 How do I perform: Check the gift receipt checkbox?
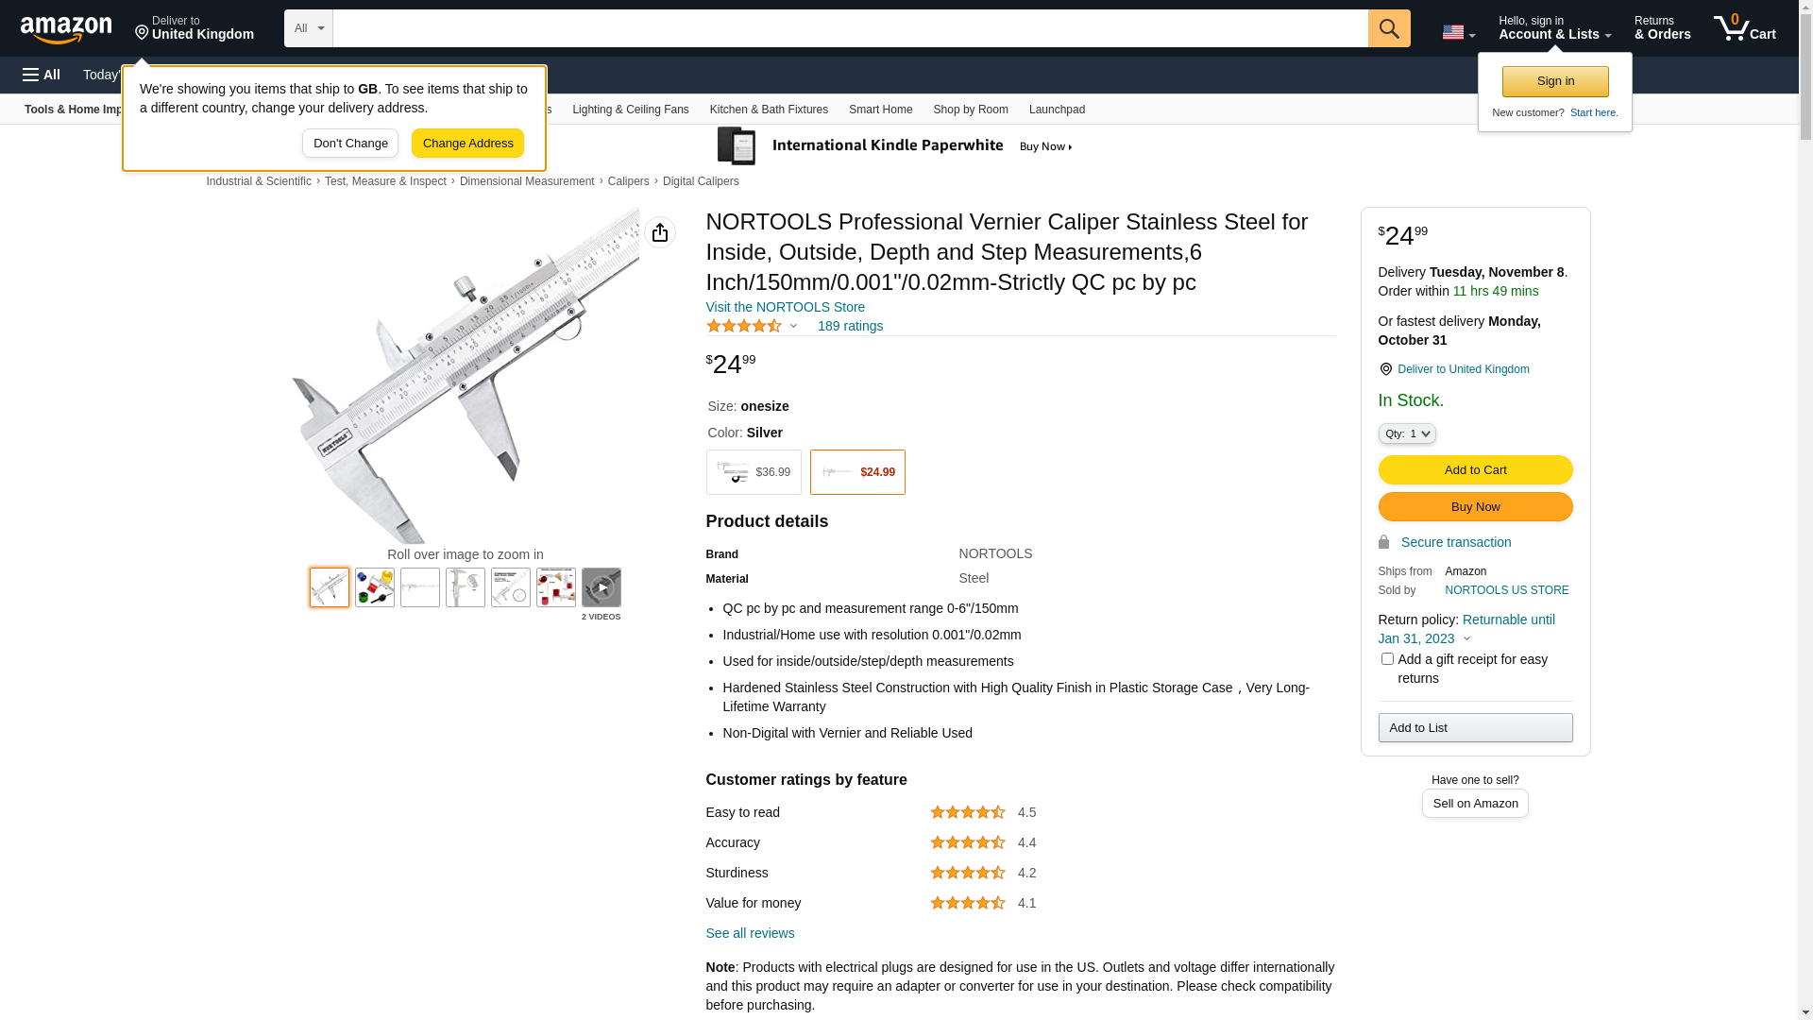[1387, 659]
